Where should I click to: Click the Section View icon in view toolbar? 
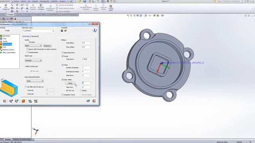(137, 15)
